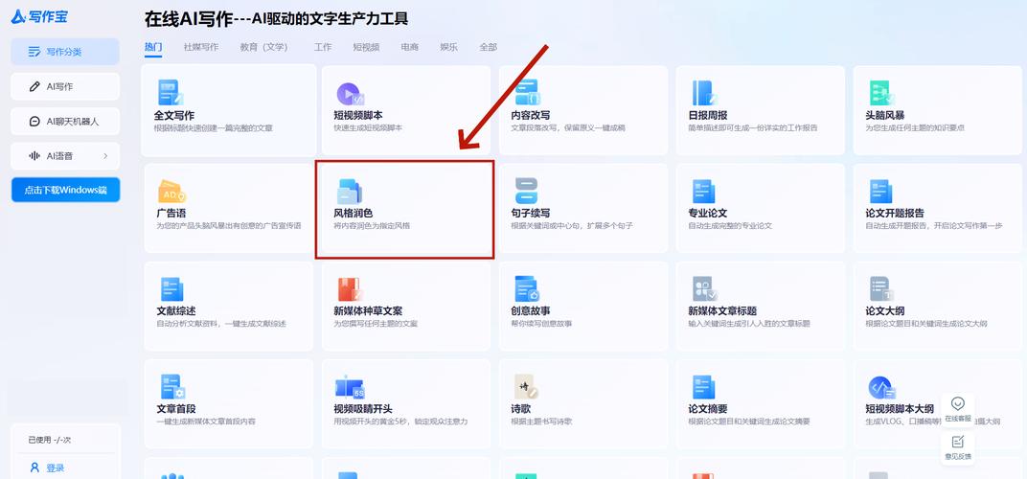1027x479 pixels.
Task: Open the 短视频脚本大纲 code icon
Action: [x=882, y=388]
